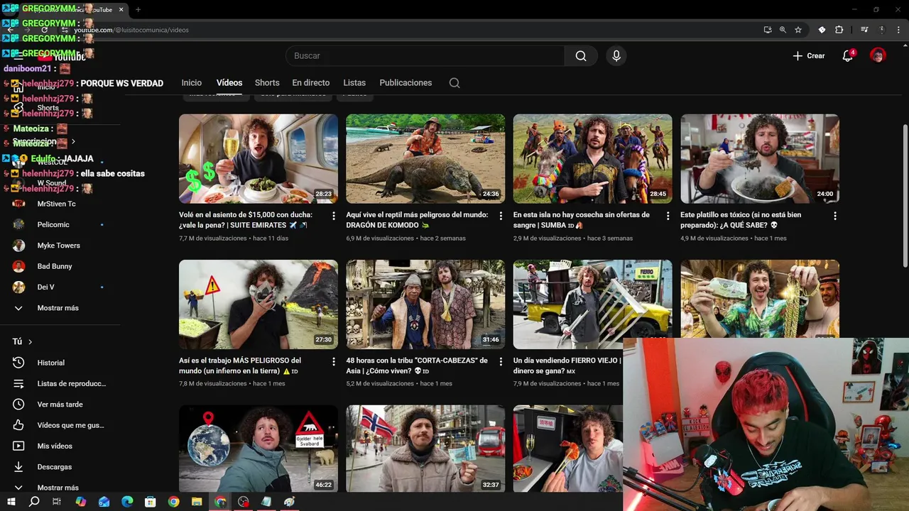Open Windows taskbar search
909x511 pixels.
click(x=34, y=502)
